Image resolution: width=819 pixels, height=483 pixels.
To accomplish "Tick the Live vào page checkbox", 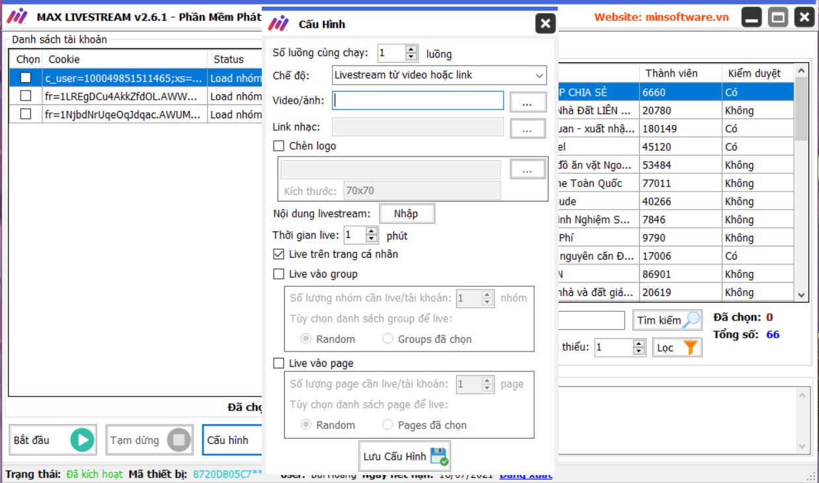I will pyautogui.click(x=279, y=363).
